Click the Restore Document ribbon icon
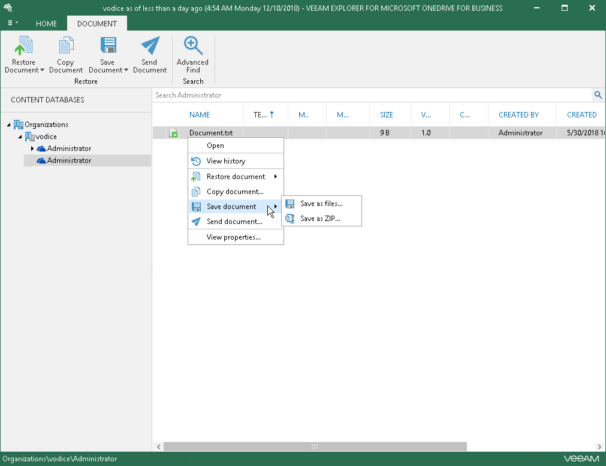 pyautogui.click(x=23, y=46)
